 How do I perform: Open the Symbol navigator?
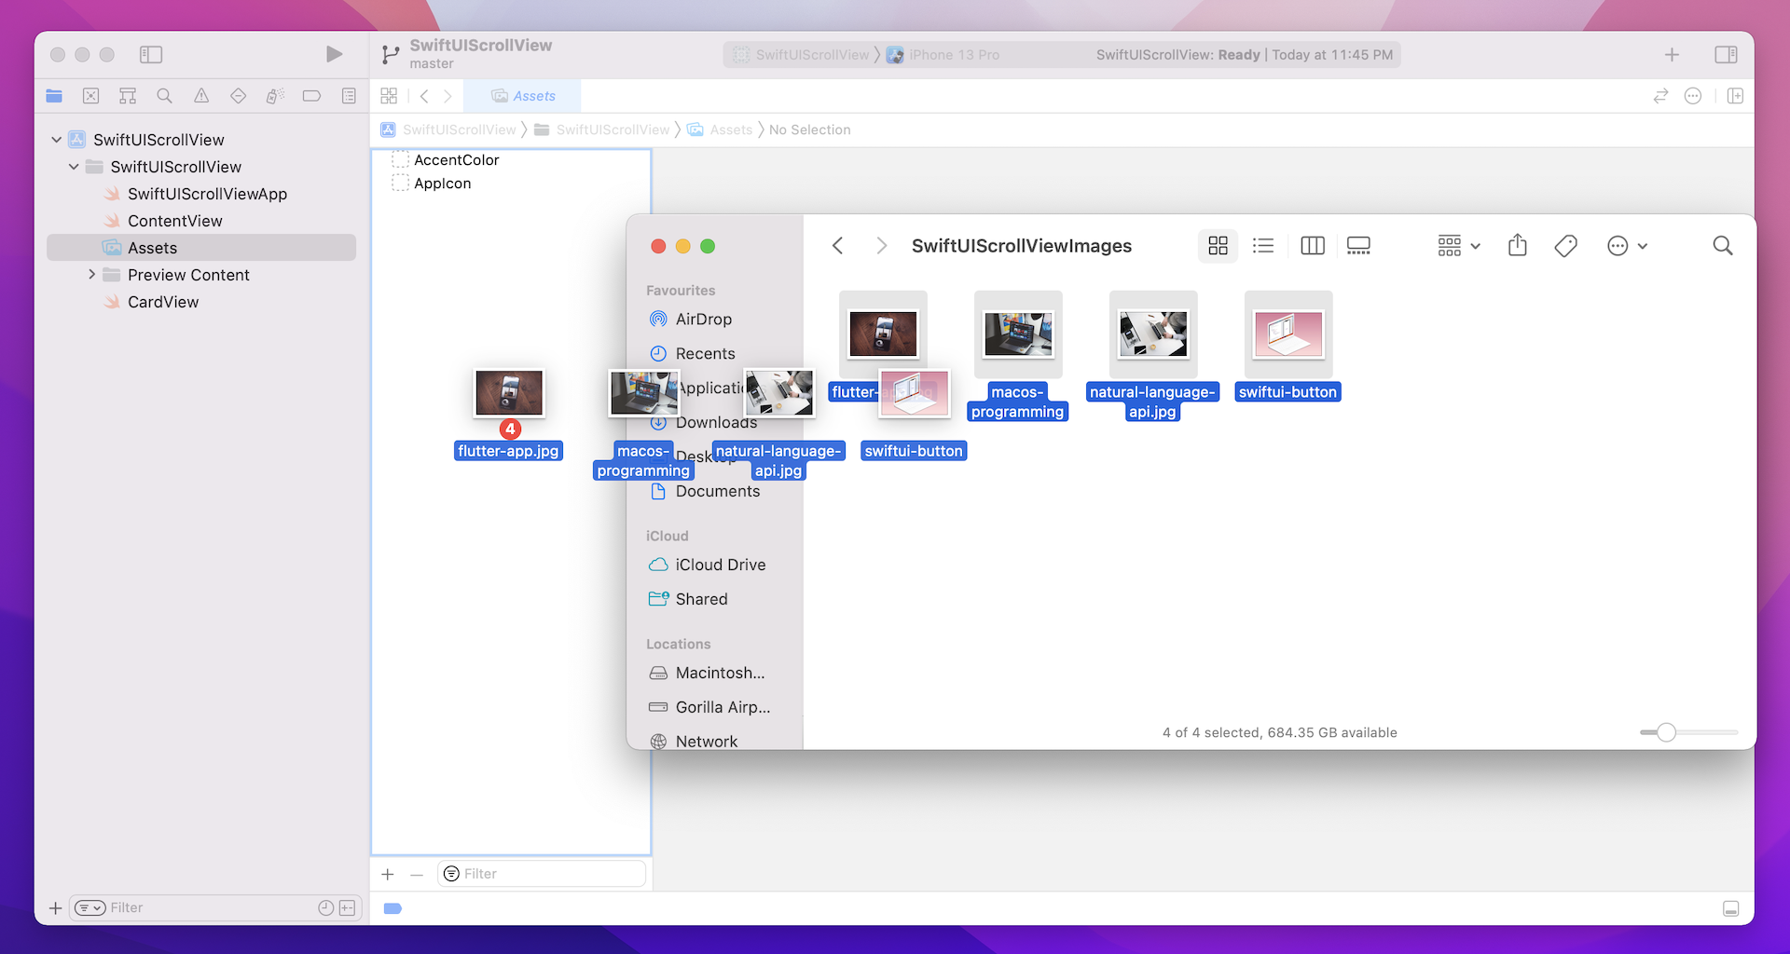pyautogui.click(x=128, y=96)
